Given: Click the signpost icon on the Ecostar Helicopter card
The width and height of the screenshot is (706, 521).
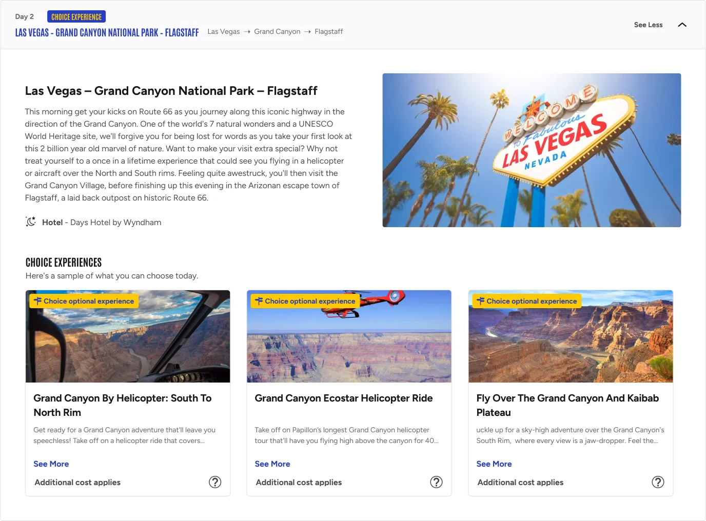Looking at the screenshot, I should [259, 301].
